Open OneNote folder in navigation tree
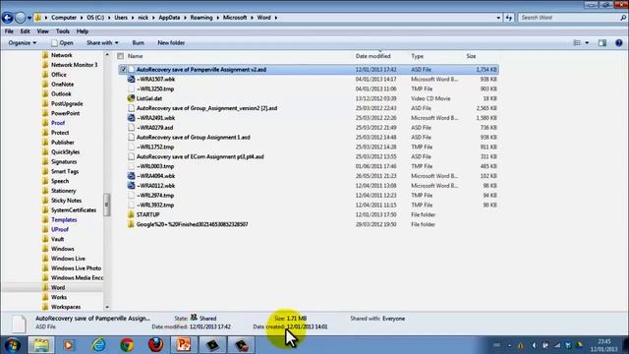629x354 pixels. click(x=62, y=85)
